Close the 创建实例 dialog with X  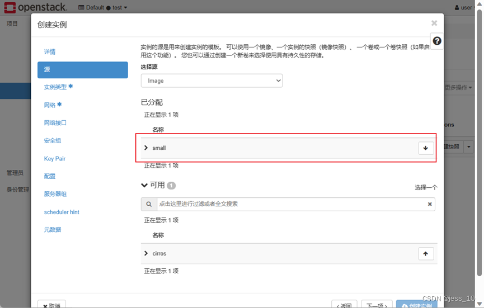click(434, 23)
